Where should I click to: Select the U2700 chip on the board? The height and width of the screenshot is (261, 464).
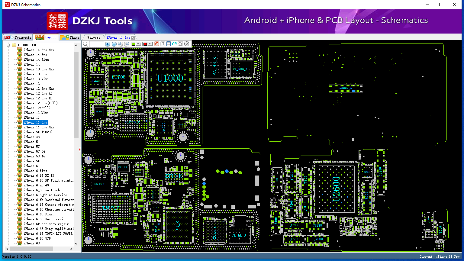click(x=119, y=77)
